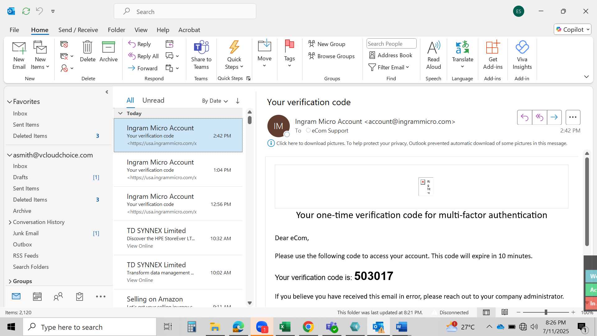
Task: Click the top Search box
Action: coord(185,12)
